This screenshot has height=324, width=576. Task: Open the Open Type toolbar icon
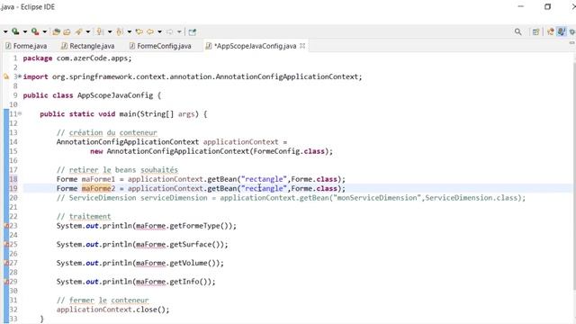56,32
